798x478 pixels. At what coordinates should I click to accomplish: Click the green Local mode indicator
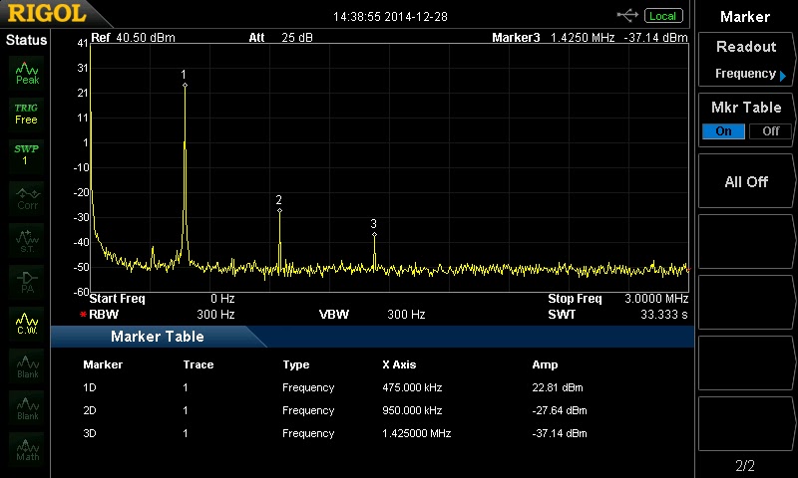click(661, 16)
